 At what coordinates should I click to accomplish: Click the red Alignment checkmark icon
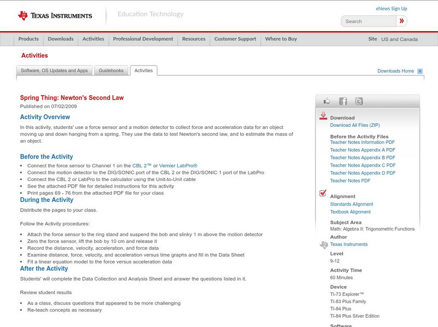coord(322,192)
